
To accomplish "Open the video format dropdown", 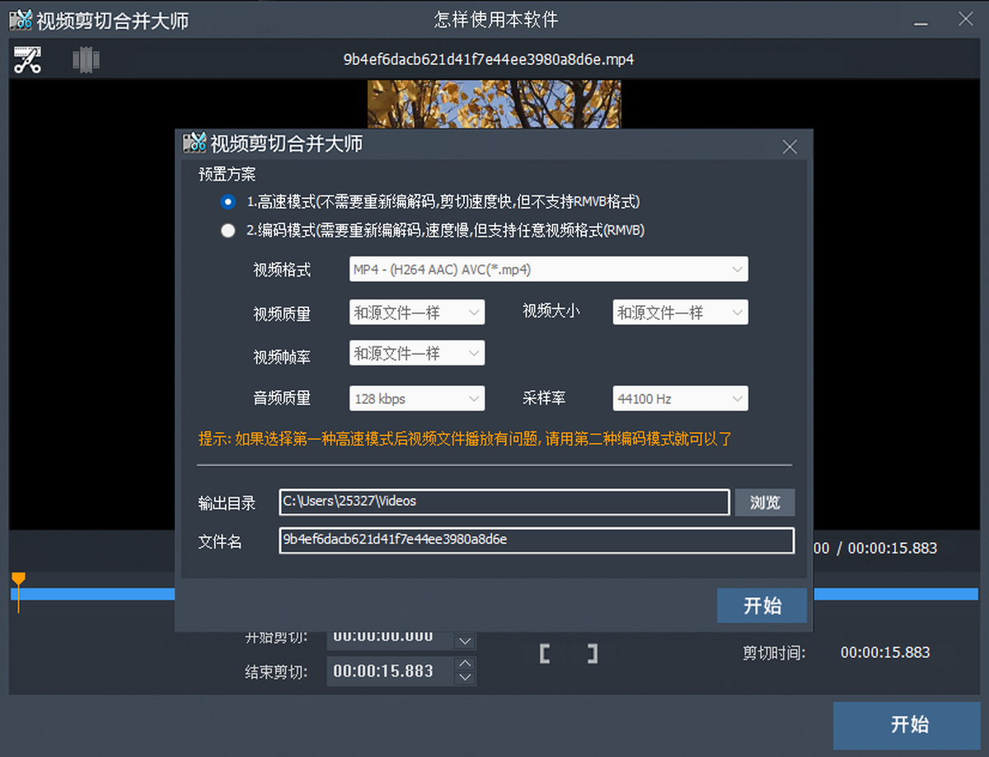I will point(548,269).
